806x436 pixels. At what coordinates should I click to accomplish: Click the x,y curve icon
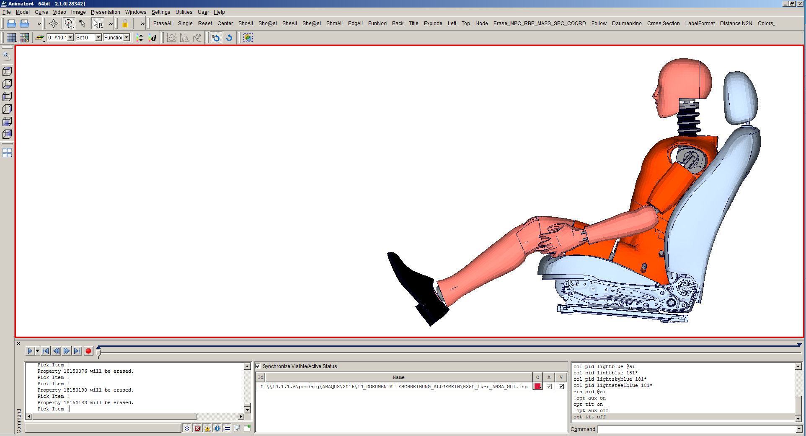coord(197,38)
